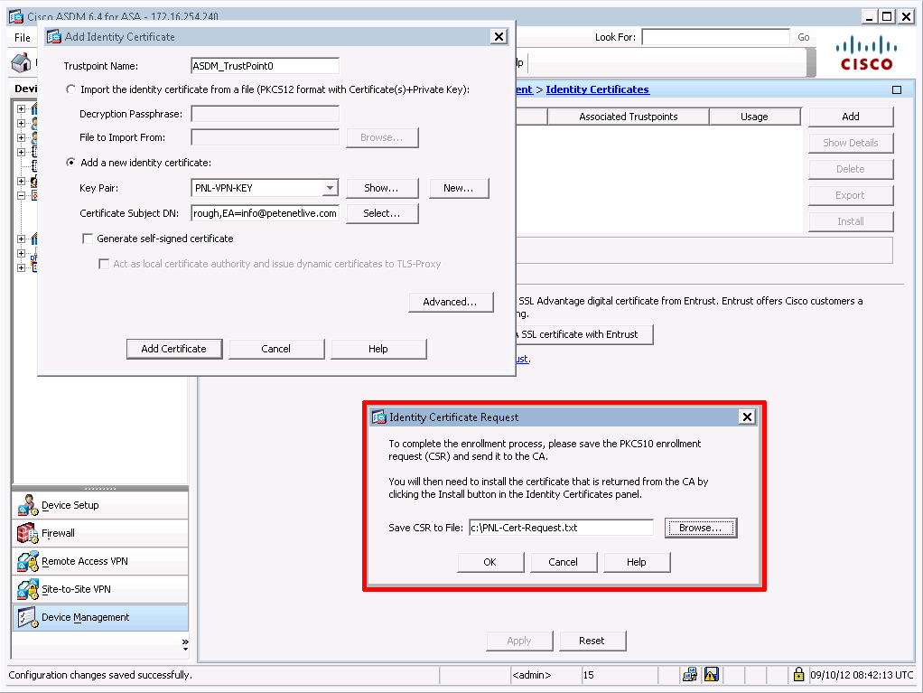This screenshot has height=693, width=923.
Task: Close the Add Identity Certificate dialog
Action: pyautogui.click(x=499, y=37)
